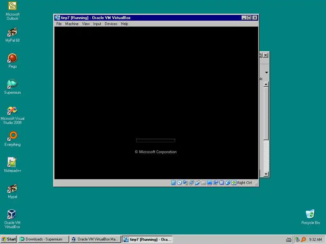
Task: Click the mouse integration status icon
Action: click(x=228, y=183)
